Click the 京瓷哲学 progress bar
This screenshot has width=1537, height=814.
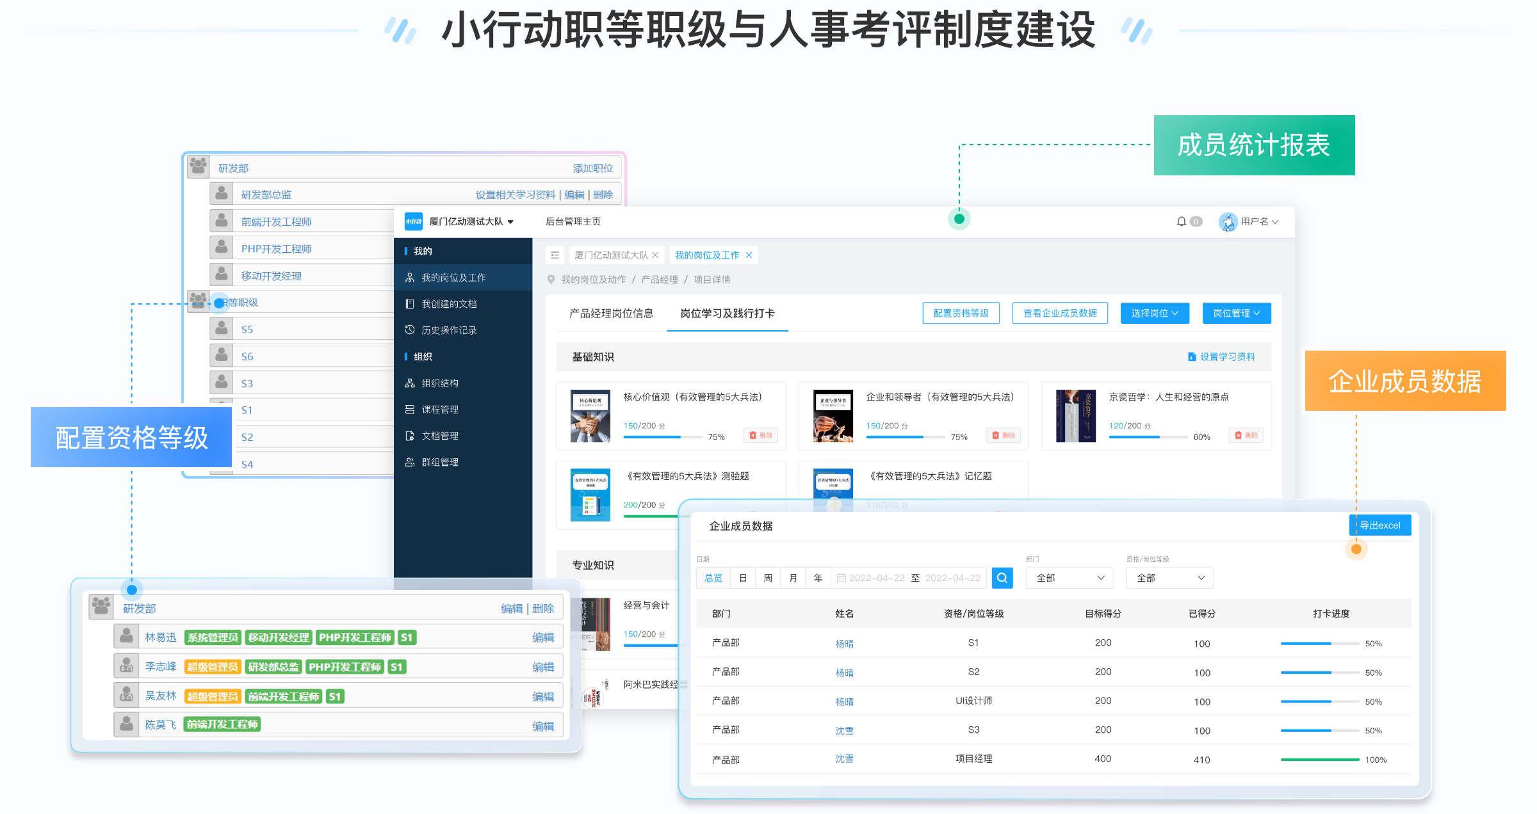pos(1148,437)
